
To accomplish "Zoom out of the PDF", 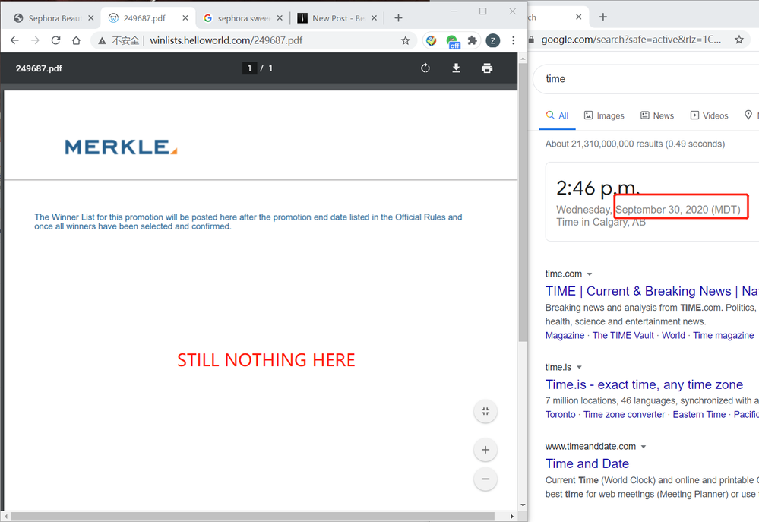I will click(x=485, y=479).
